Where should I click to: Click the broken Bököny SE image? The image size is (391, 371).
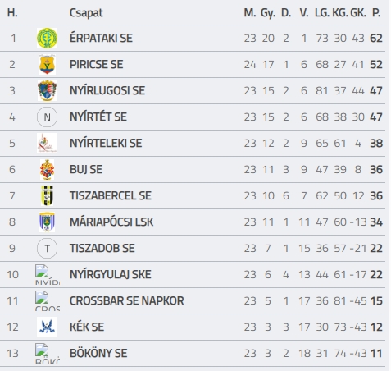(x=48, y=353)
